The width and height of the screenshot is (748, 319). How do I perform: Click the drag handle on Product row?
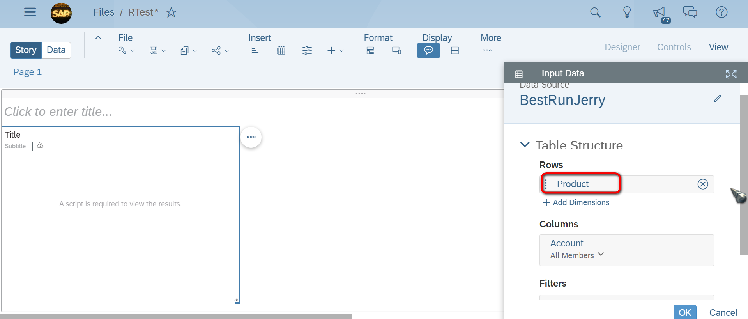[x=546, y=184]
